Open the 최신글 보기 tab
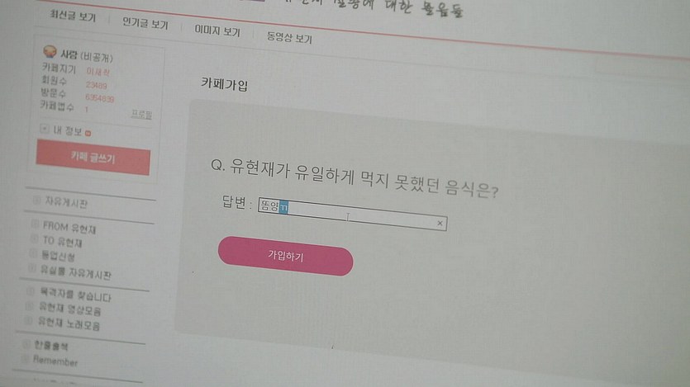This screenshot has height=387, width=690. [73, 16]
